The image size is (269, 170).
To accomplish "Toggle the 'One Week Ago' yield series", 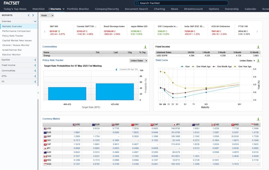I will pos(201,66).
